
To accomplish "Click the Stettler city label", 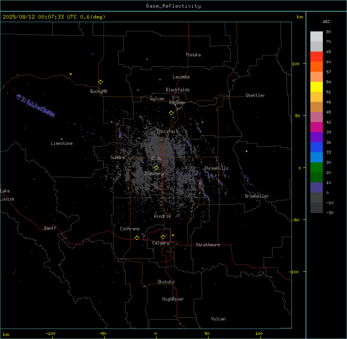I will pos(255,95).
